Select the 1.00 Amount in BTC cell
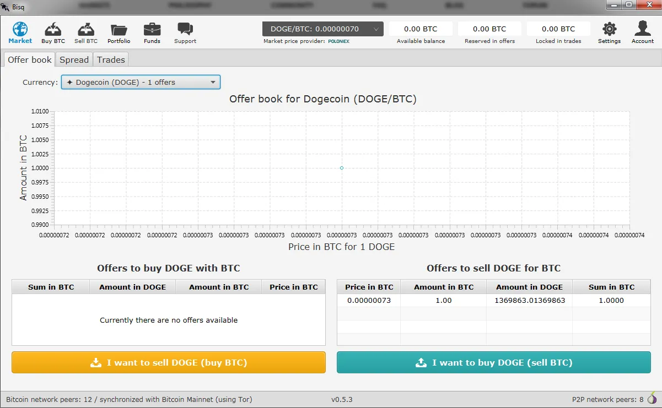Image resolution: width=662 pixels, height=408 pixels. 443,300
